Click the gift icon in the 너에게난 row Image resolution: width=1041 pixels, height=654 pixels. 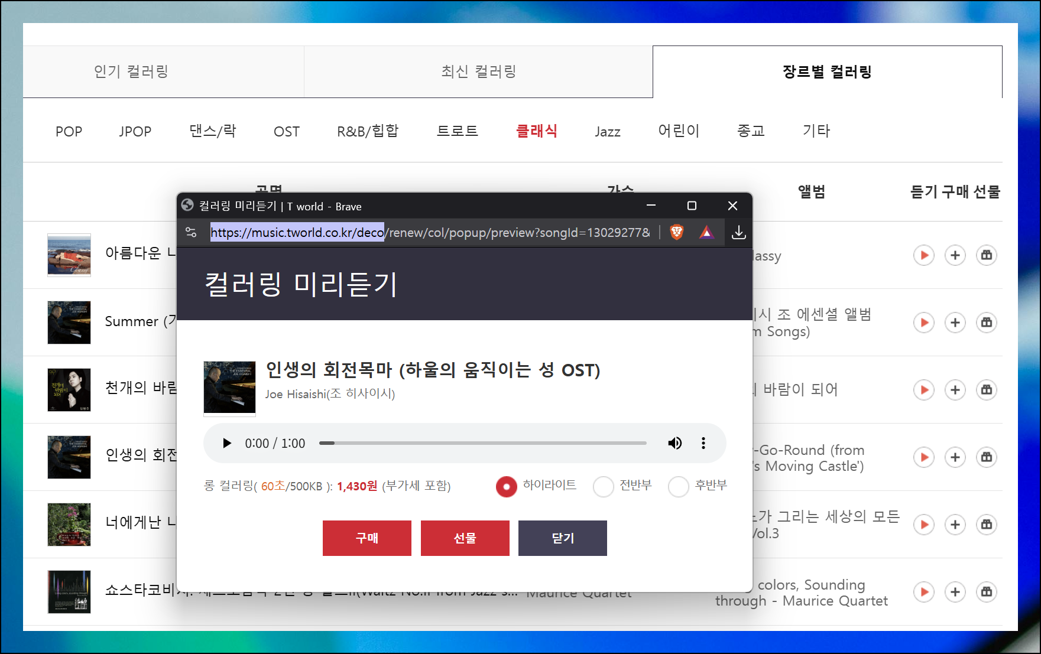[x=987, y=525]
